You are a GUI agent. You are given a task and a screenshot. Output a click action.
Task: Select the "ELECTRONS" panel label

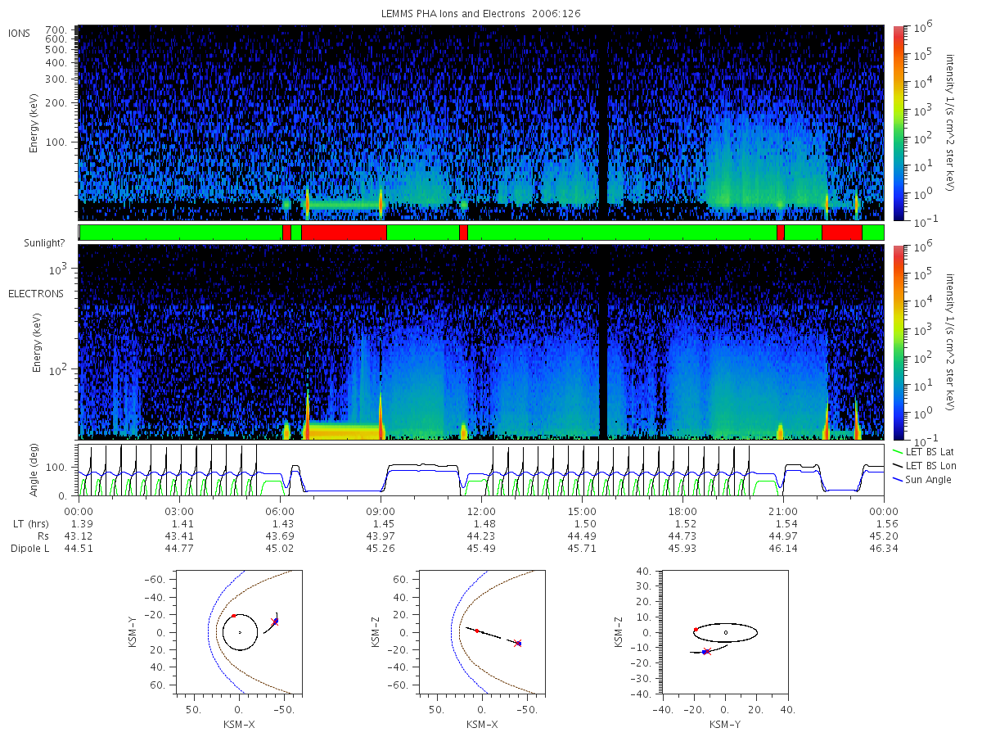36,293
